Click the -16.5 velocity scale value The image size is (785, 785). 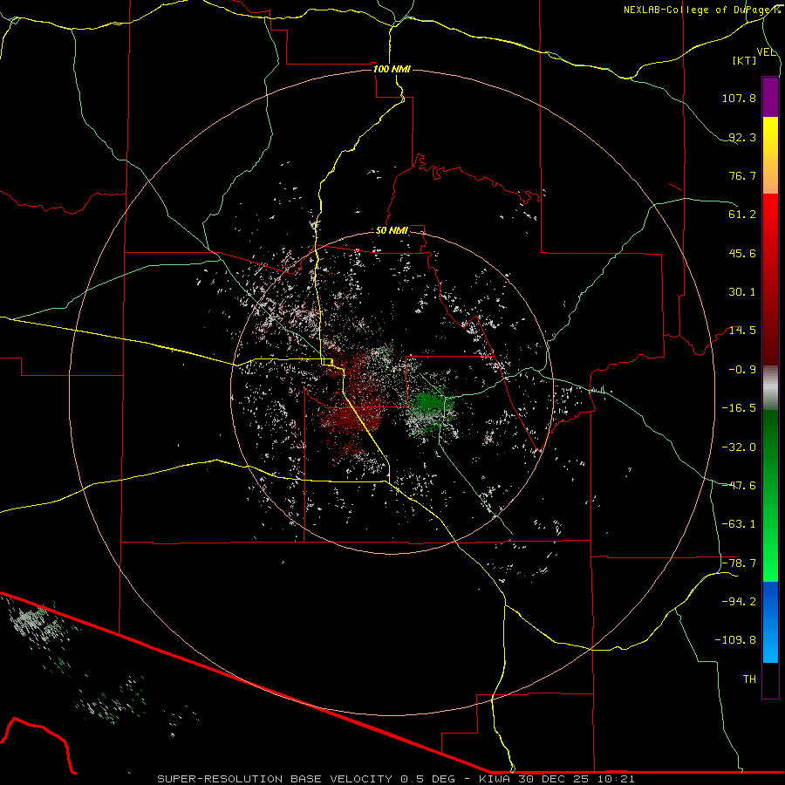pyautogui.click(x=739, y=408)
